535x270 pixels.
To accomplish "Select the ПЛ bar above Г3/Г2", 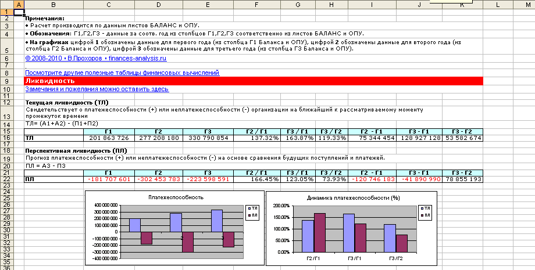I will tap(401, 243).
